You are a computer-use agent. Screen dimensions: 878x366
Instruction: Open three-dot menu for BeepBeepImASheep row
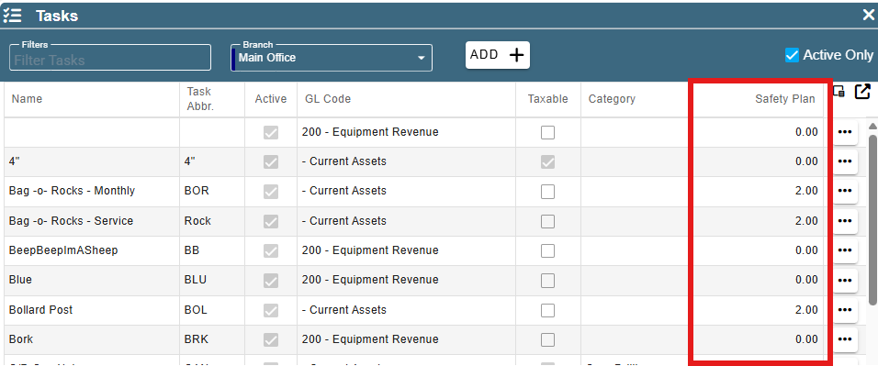point(845,250)
